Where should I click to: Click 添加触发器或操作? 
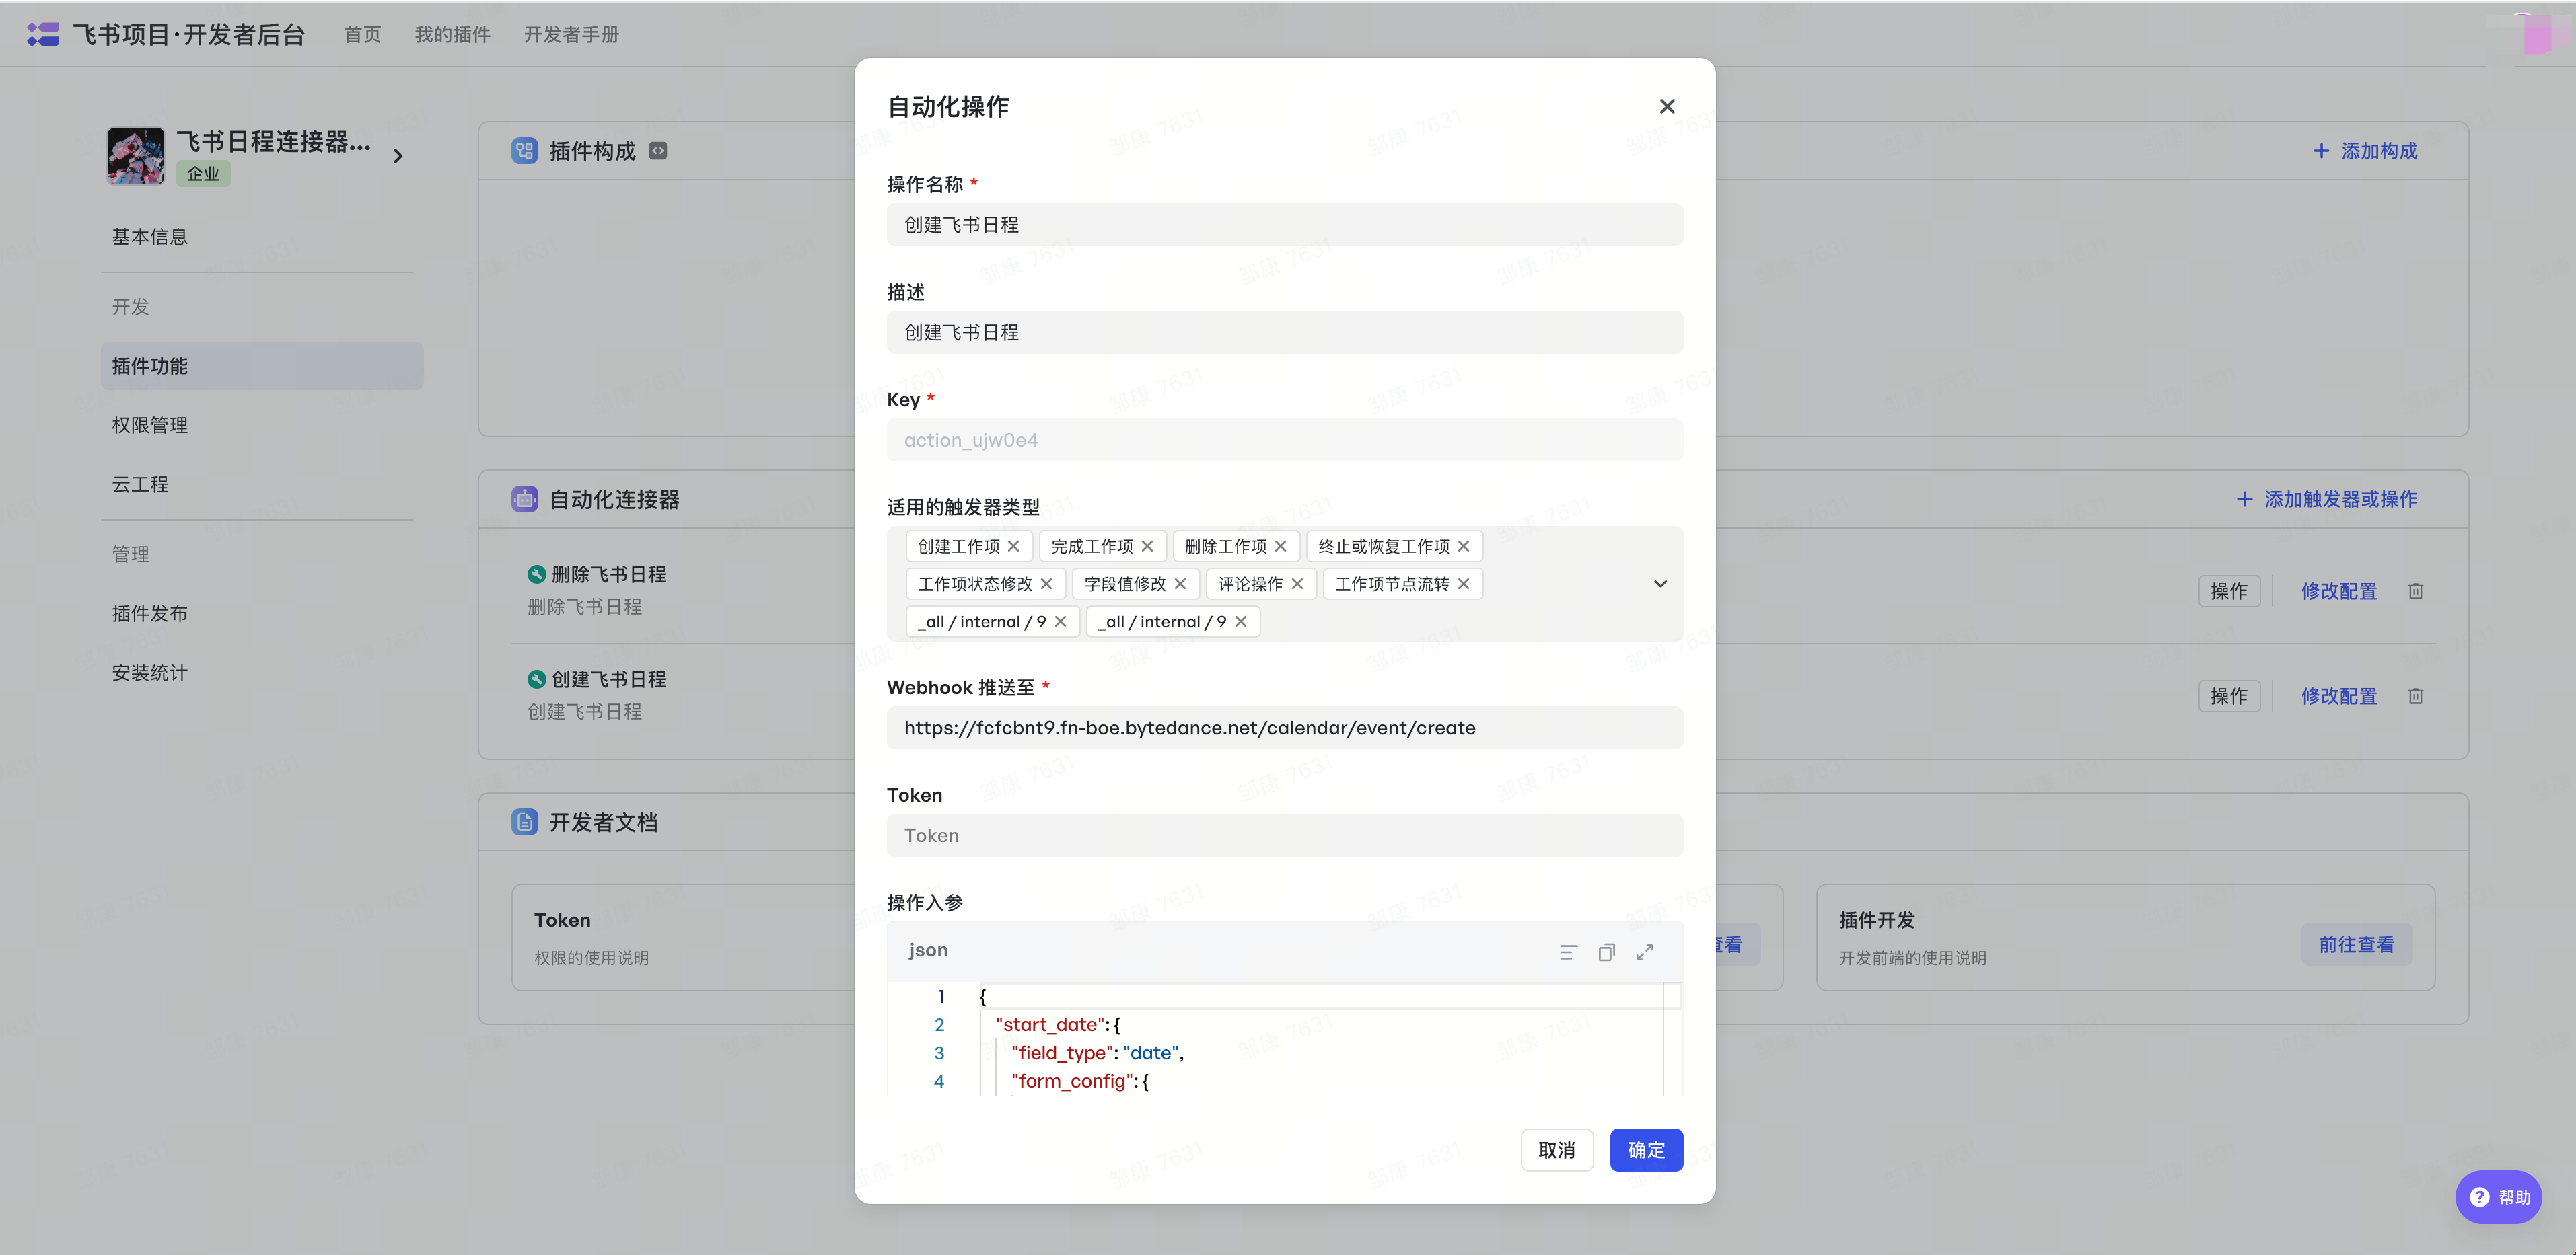click(x=2327, y=498)
